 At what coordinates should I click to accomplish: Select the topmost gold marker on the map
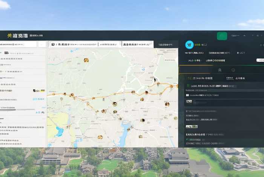click(86, 60)
